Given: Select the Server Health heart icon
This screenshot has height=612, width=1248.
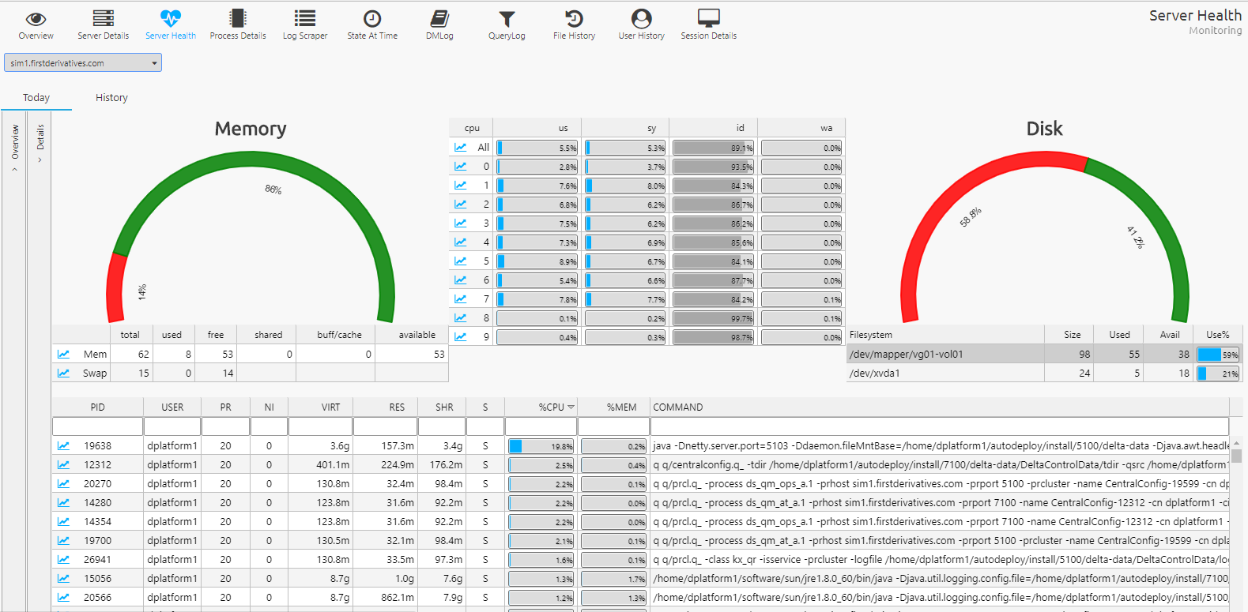Looking at the screenshot, I should [x=171, y=18].
